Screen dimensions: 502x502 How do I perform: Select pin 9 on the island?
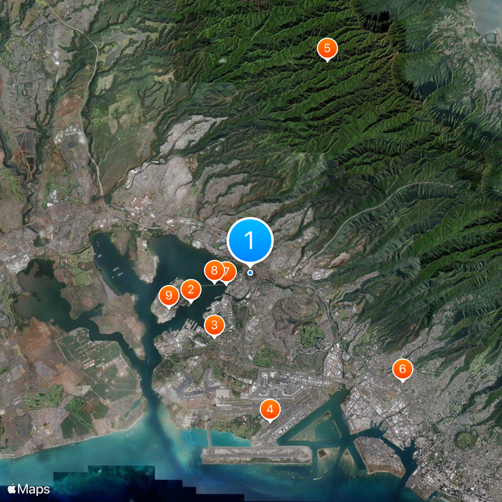tap(168, 296)
